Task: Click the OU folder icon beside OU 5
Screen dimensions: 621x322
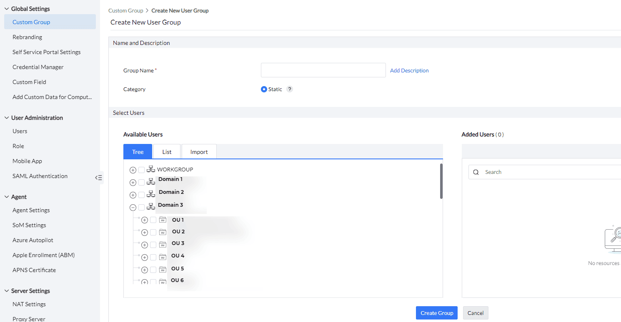Action: tap(162, 269)
